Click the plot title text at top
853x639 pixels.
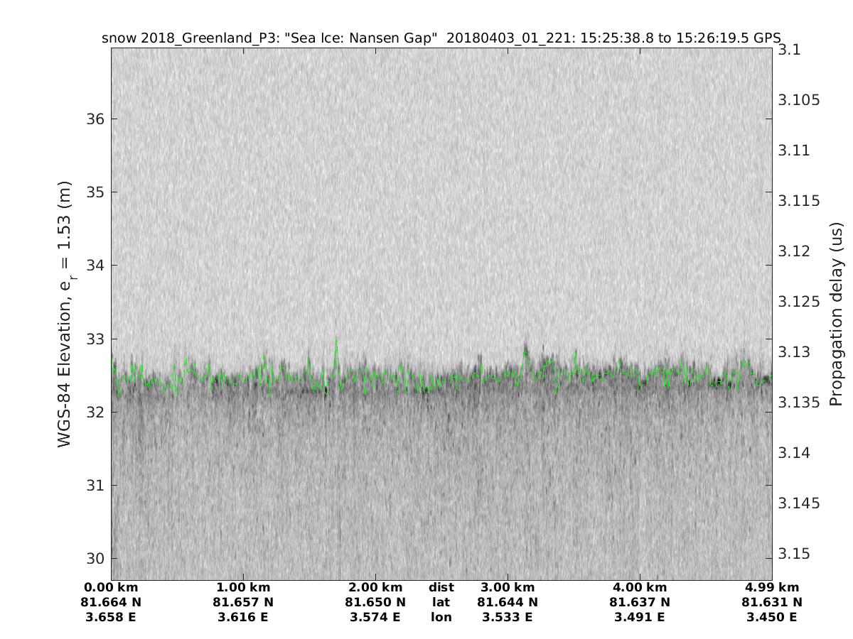pyautogui.click(x=441, y=38)
